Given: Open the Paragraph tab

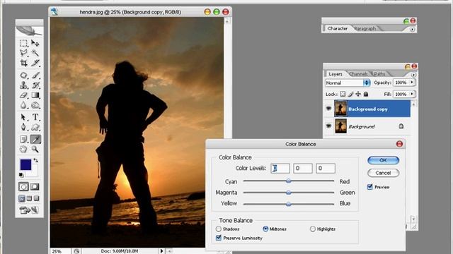Looking at the screenshot, I should tap(365, 28).
